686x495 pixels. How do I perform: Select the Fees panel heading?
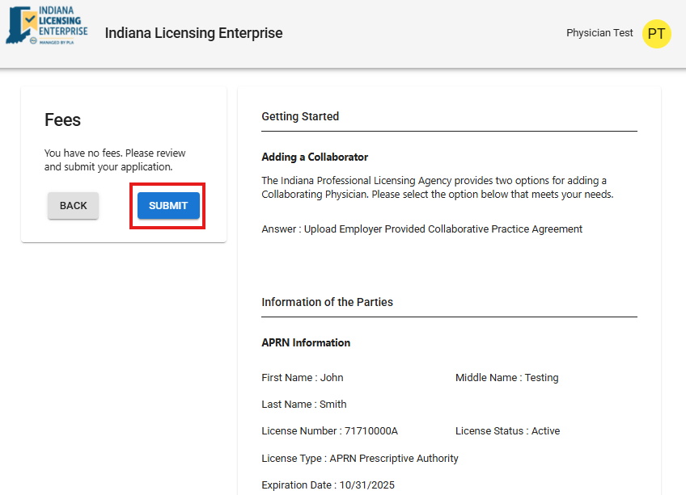62,120
